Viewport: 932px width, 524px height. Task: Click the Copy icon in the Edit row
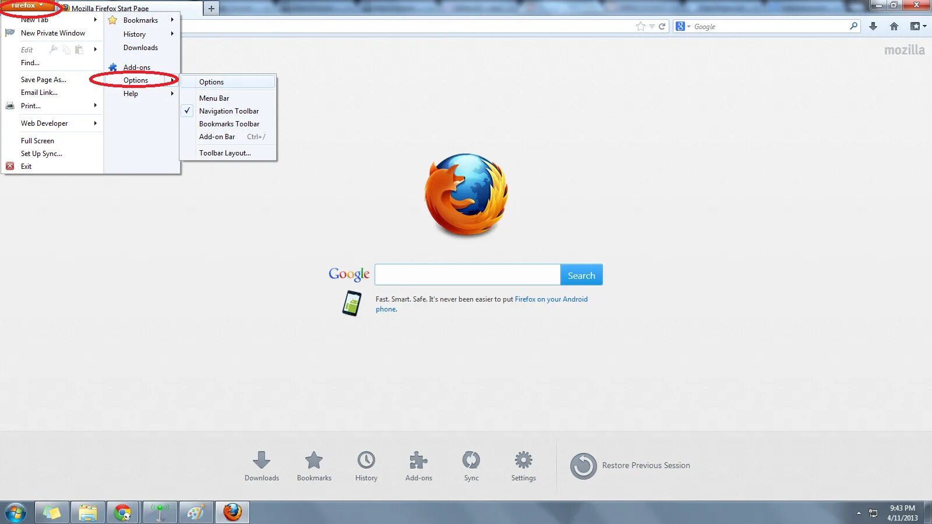coord(66,49)
